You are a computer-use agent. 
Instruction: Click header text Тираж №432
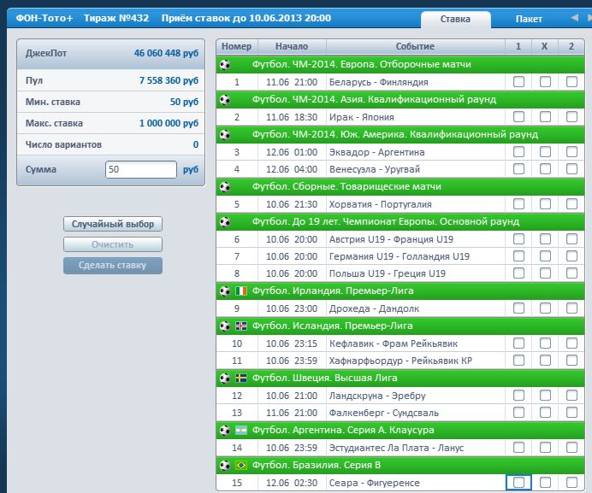pyautogui.click(x=116, y=18)
